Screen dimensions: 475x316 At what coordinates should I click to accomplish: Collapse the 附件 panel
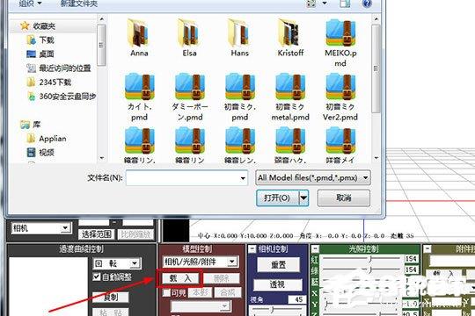(427, 249)
